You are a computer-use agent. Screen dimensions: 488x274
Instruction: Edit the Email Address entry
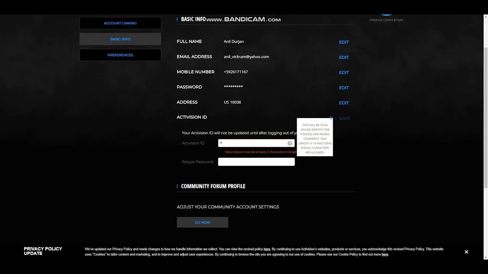point(344,57)
